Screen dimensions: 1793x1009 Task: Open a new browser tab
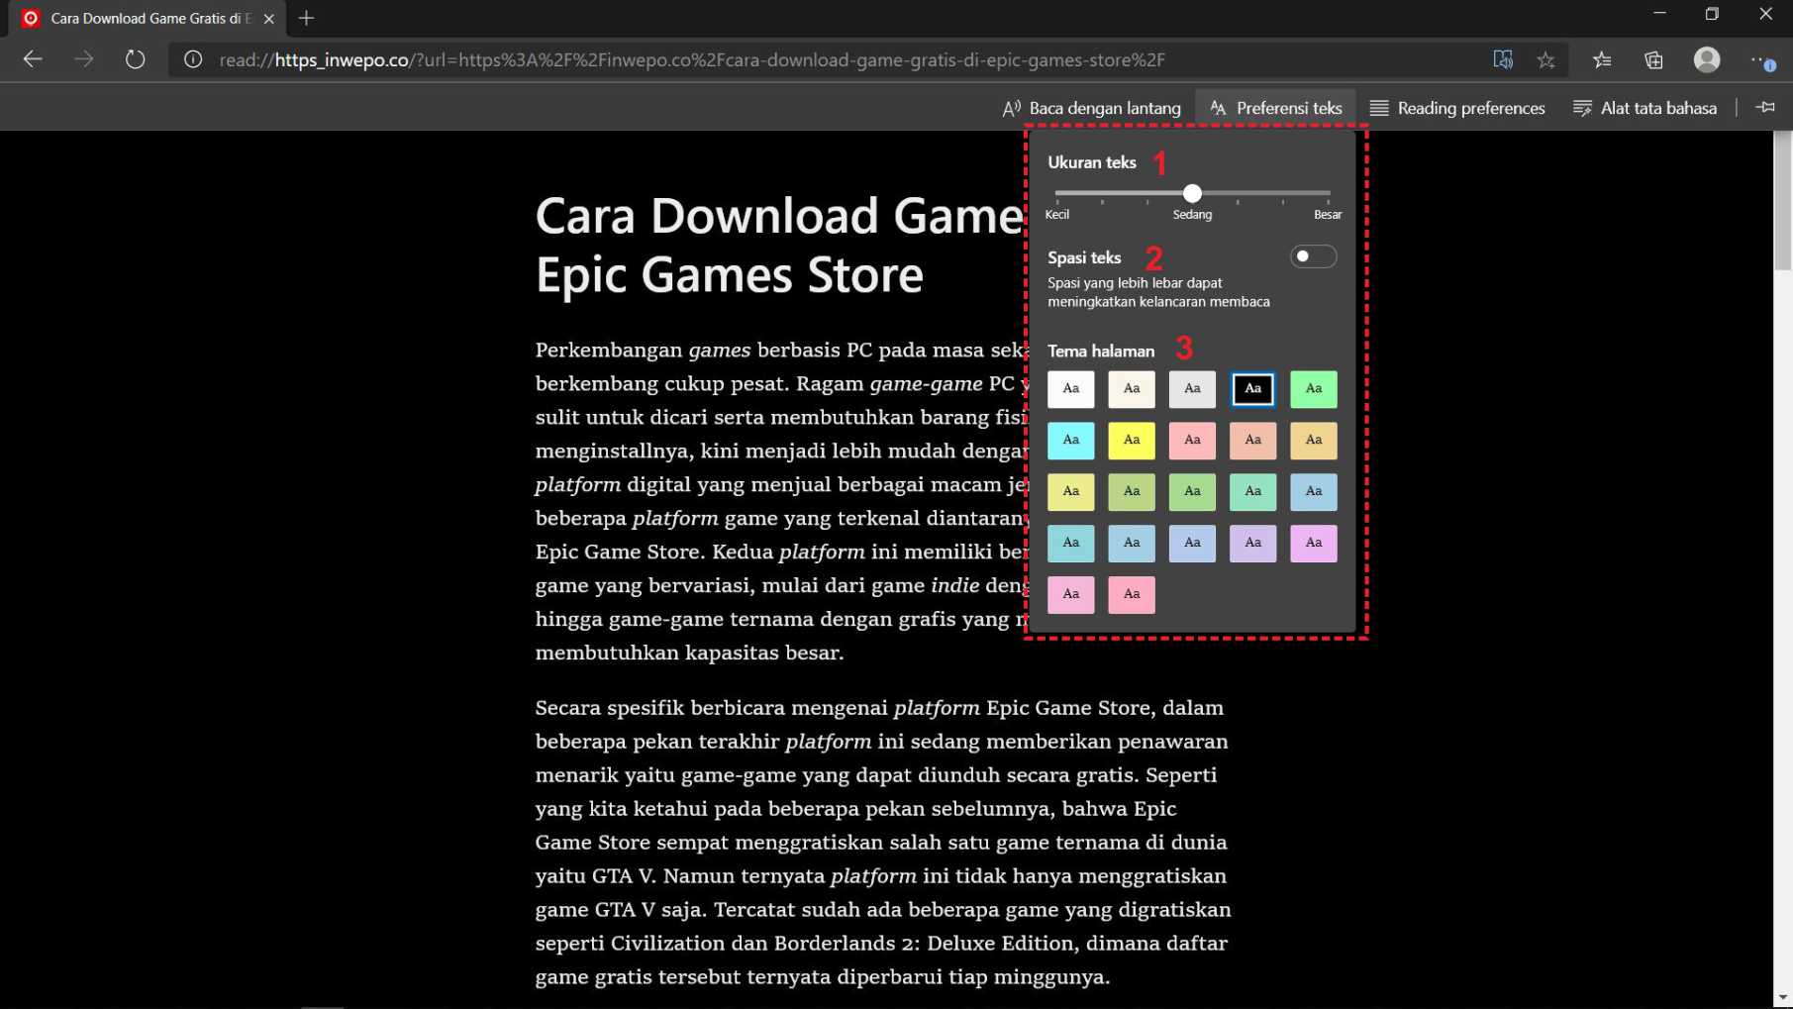[306, 18]
